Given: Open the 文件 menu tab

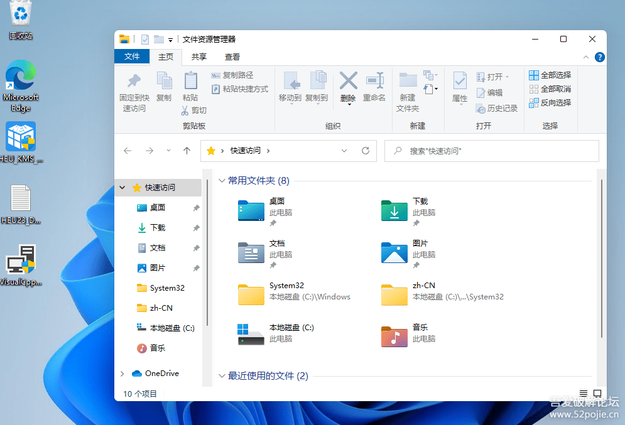Looking at the screenshot, I should 132,56.
